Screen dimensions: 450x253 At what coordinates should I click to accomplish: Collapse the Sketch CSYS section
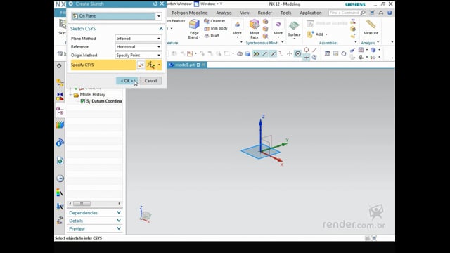click(161, 29)
